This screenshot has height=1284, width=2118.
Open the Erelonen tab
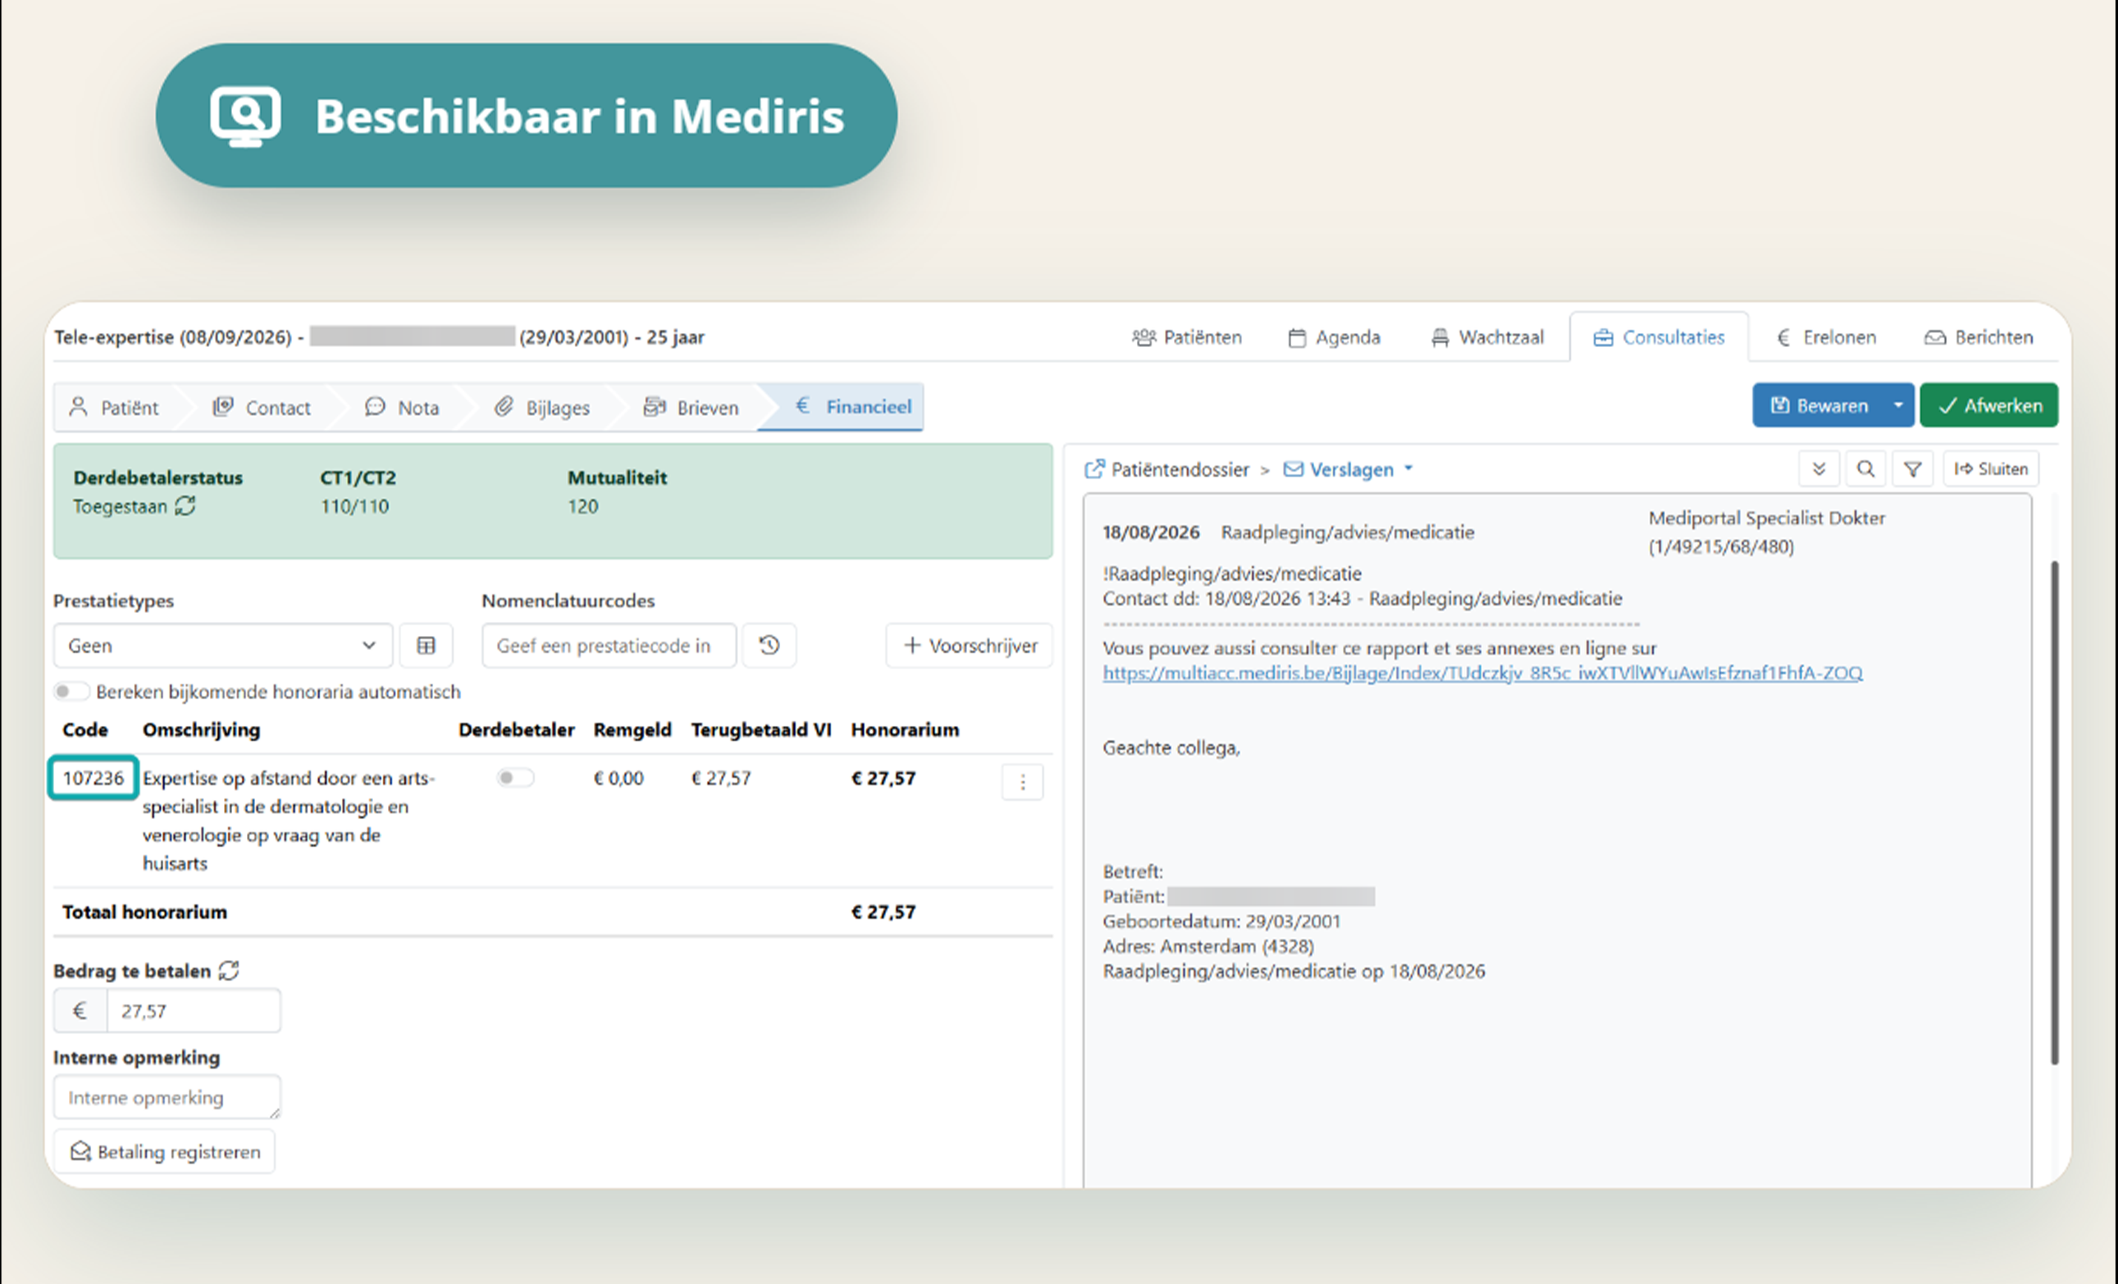(1826, 337)
